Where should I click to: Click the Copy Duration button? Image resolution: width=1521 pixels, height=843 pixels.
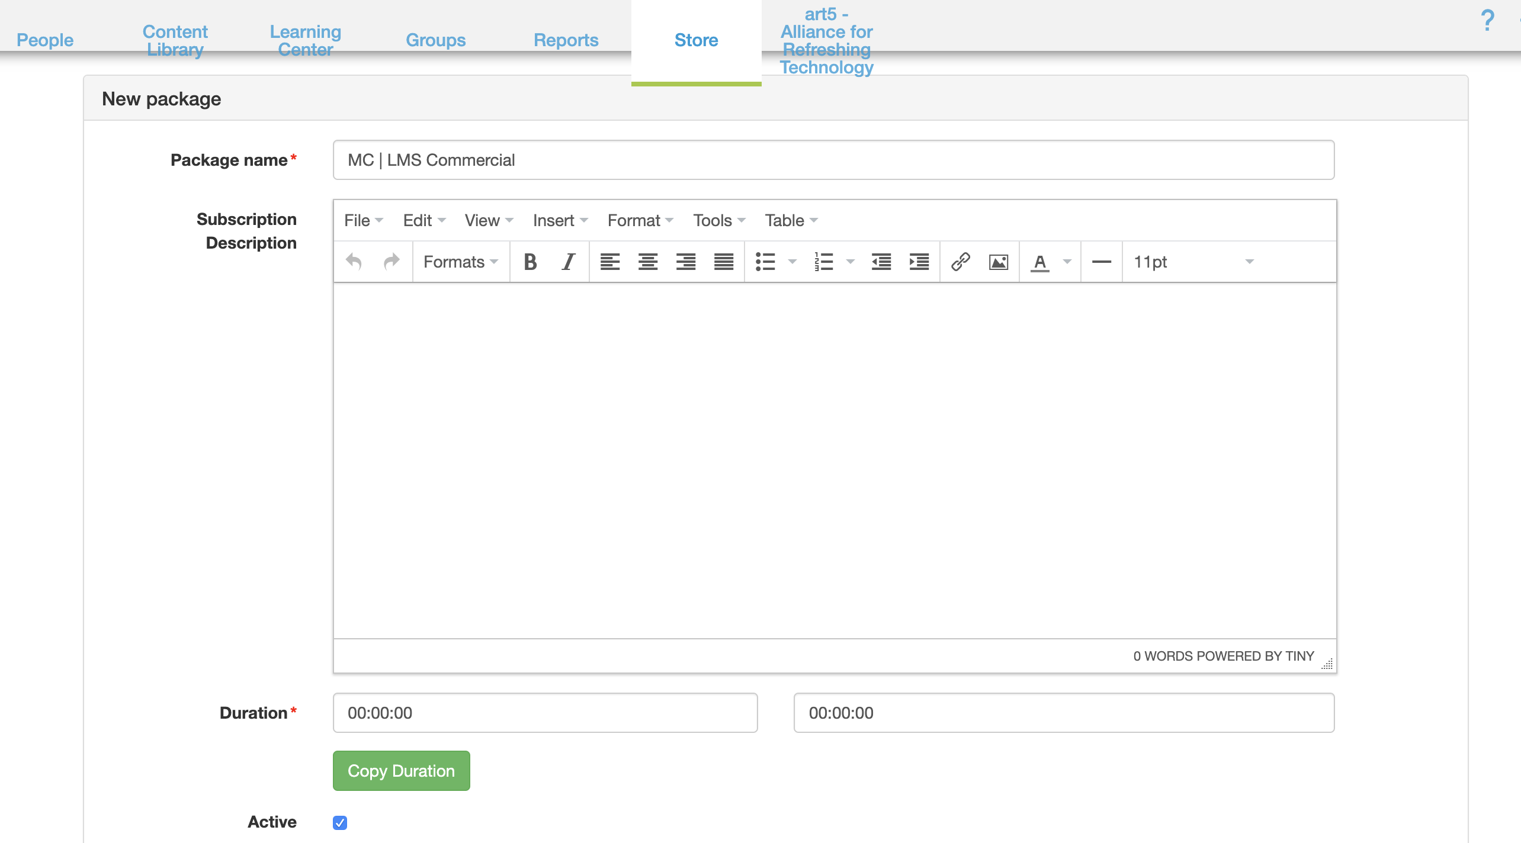pos(401,771)
